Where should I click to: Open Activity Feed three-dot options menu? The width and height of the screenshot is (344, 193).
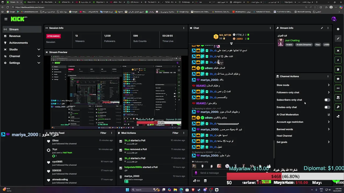click(112, 133)
